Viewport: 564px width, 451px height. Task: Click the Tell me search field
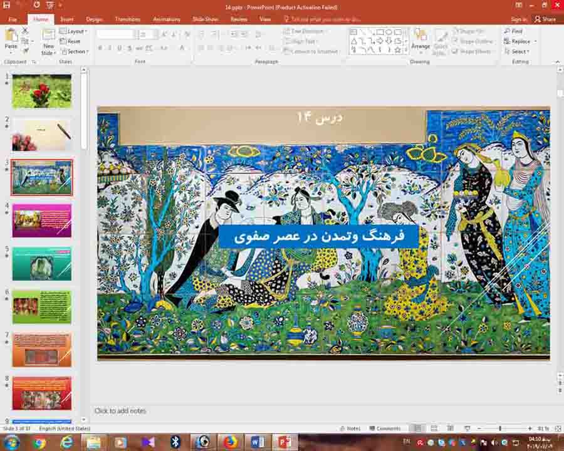322,19
